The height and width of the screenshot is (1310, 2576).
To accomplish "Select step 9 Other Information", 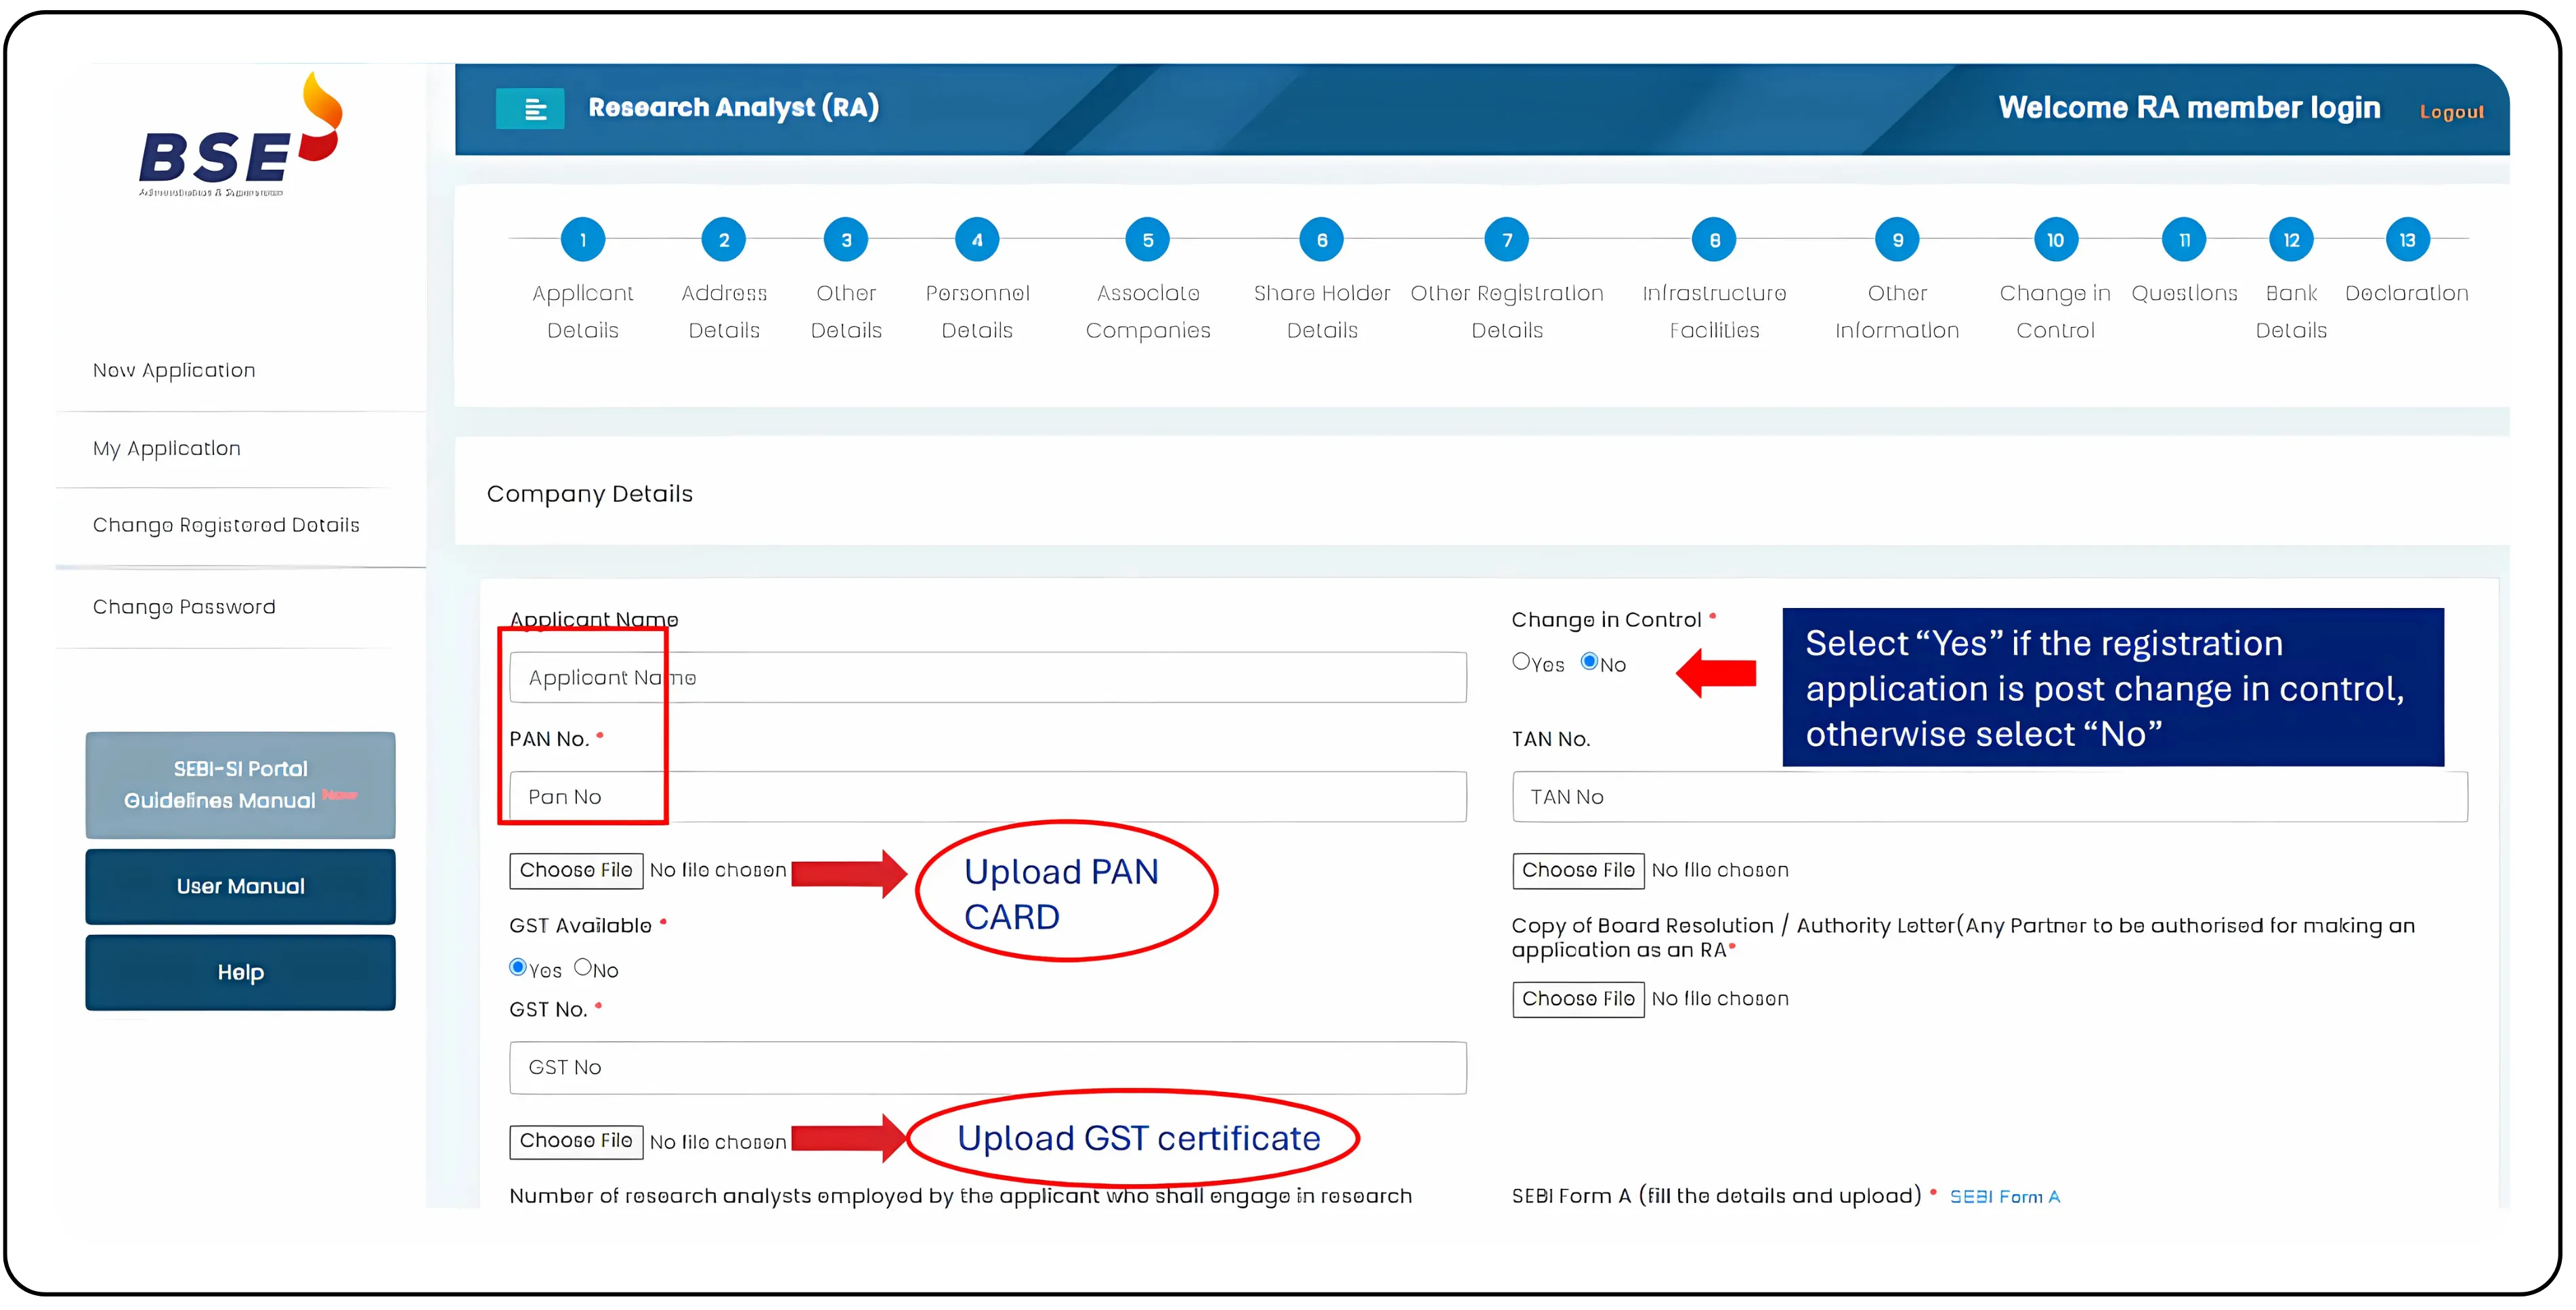I will (1897, 239).
